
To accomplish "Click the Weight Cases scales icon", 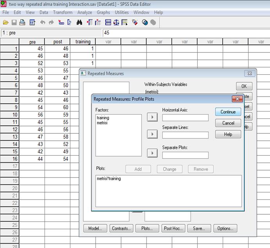I will point(116,22).
